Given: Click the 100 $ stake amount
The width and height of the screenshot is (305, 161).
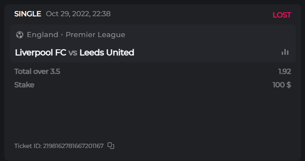Looking at the screenshot, I should pos(281,85).
